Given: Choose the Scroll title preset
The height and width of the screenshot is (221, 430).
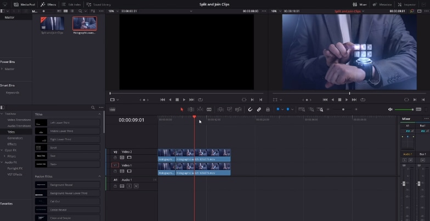Looking at the screenshot, I should 67,148.
